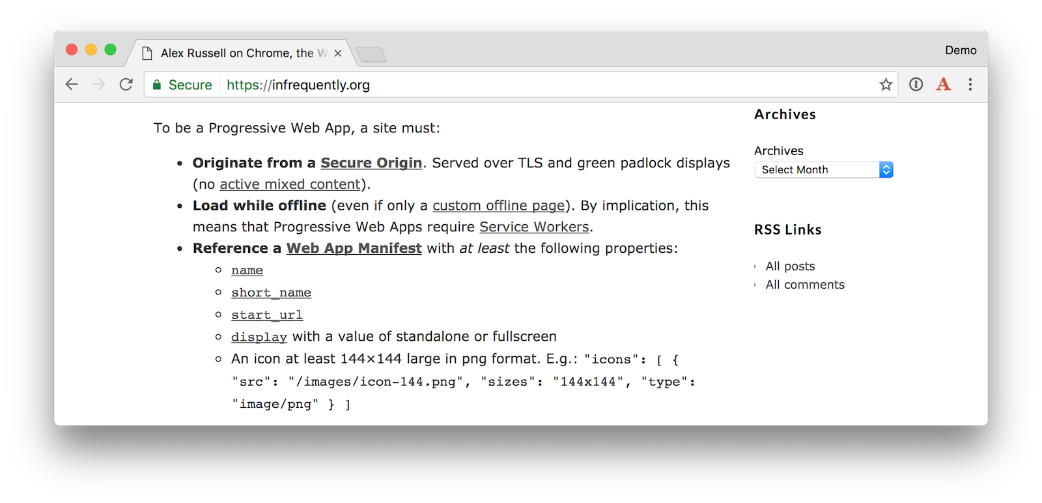Click the browser back arrow

click(x=72, y=84)
